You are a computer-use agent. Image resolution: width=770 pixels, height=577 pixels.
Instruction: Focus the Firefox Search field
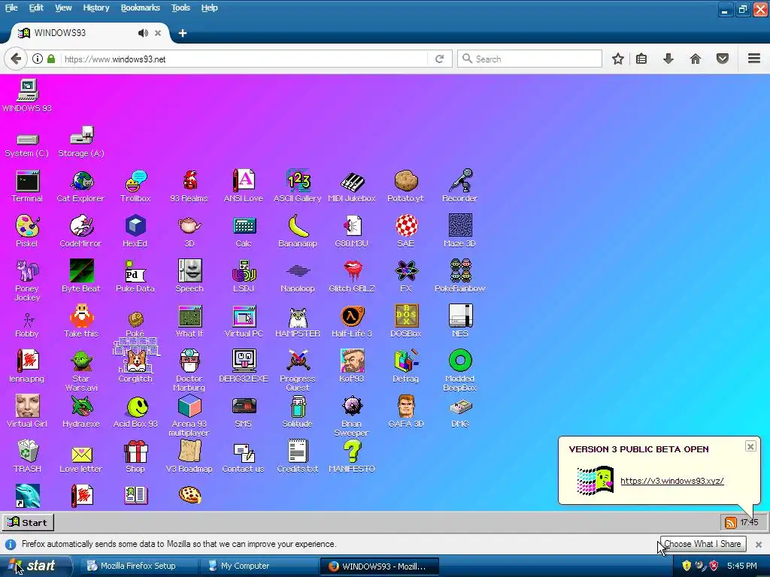click(529, 59)
